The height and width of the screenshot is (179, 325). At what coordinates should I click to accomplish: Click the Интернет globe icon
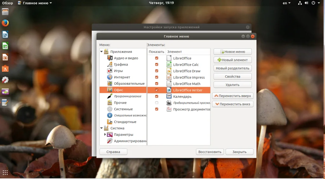click(x=109, y=77)
